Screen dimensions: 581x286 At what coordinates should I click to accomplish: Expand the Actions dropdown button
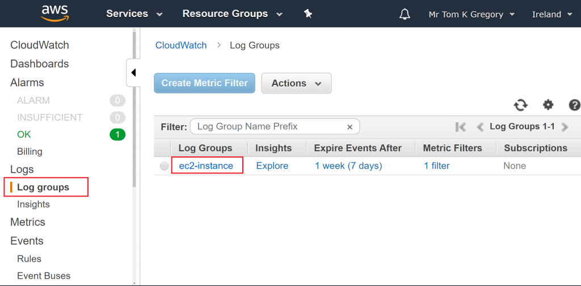point(296,83)
